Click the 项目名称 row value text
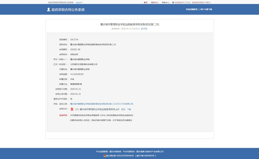Screen dimensions: 259x159 93,44
